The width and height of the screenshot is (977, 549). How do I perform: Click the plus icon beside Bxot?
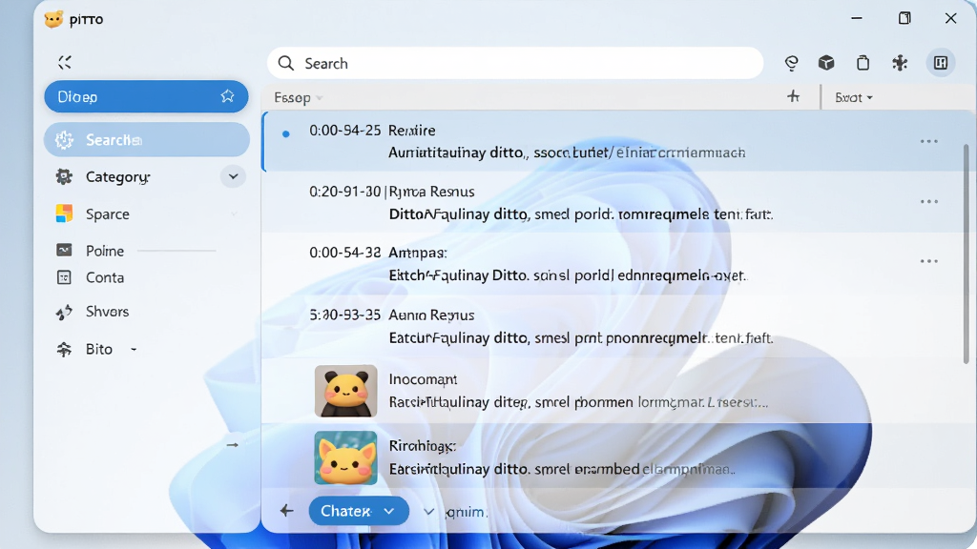[x=793, y=96]
